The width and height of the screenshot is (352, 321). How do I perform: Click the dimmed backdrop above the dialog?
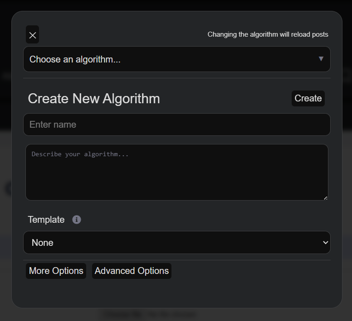coord(176,5)
